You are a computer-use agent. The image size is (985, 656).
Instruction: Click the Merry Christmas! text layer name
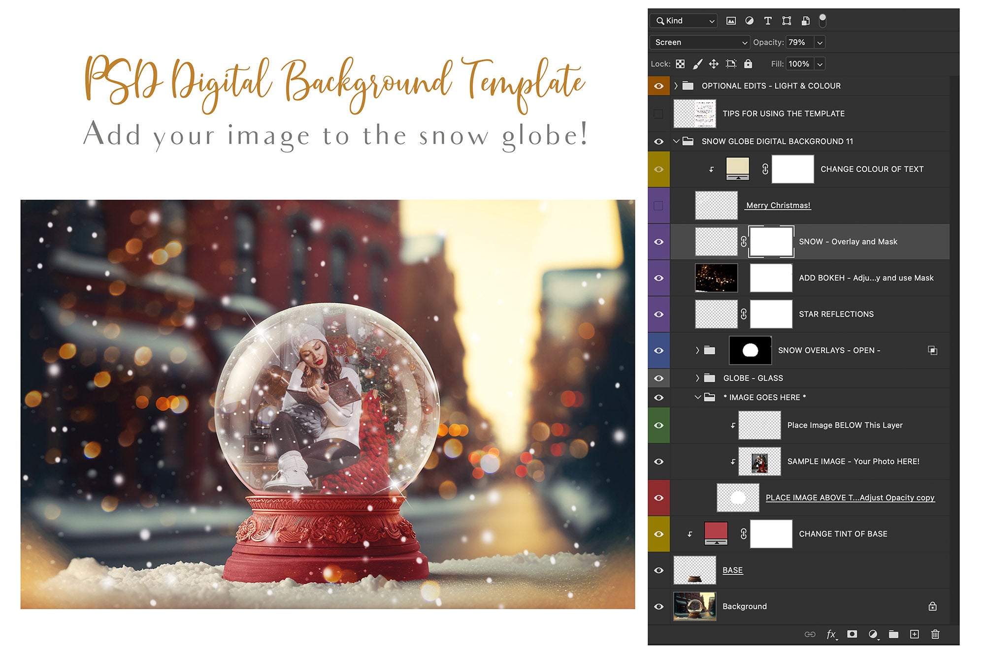point(777,205)
